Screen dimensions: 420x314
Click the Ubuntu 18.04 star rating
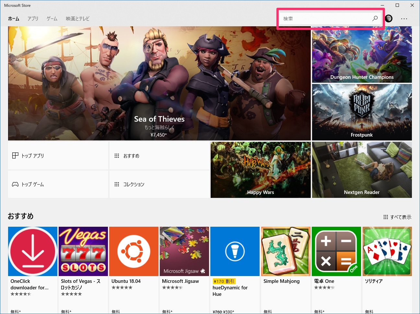122,287
